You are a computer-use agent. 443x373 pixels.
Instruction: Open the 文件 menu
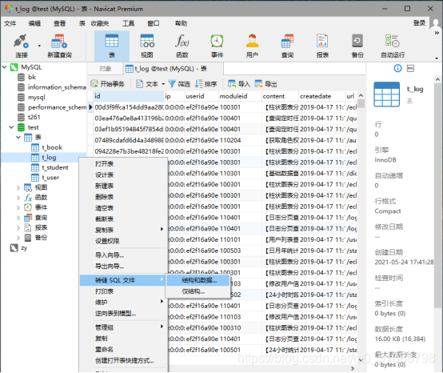(10, 23)
